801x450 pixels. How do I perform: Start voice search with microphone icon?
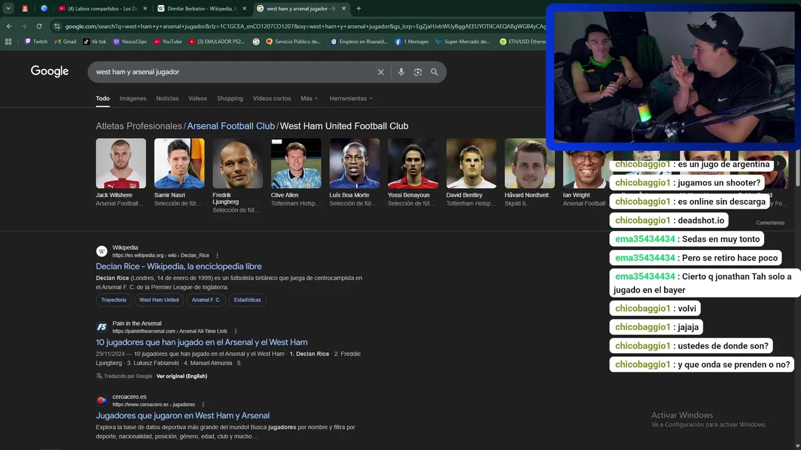pos(401,72)
